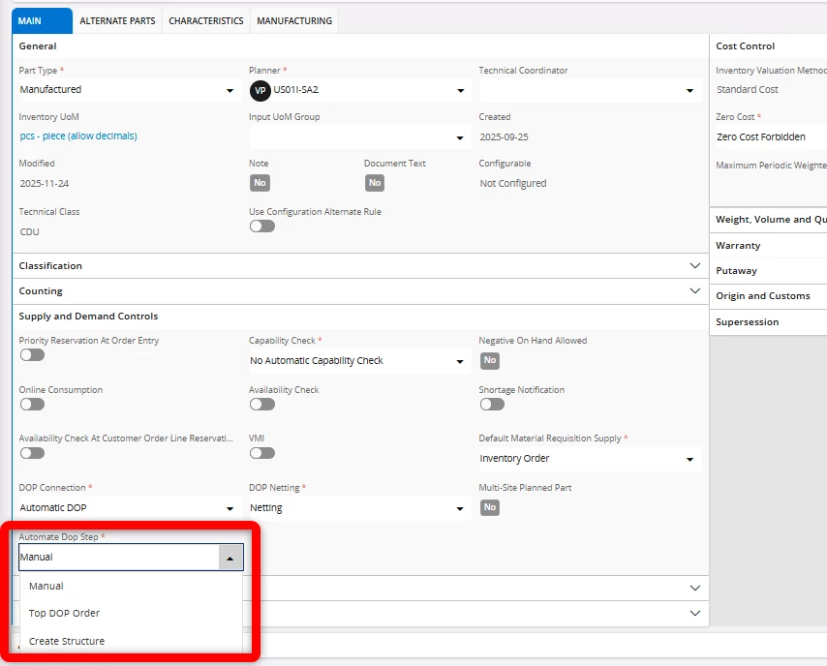827x666 pixels.
Task: Open the DOP Netting dropdown
Action: tap(459, 508)
